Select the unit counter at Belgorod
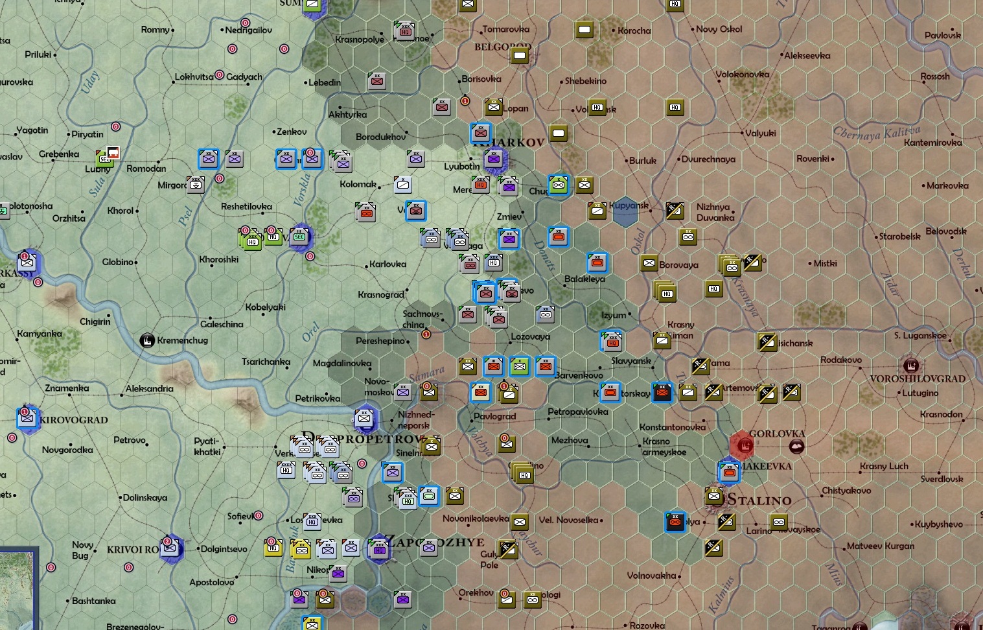Image resolution: width=983 pixels, height=630 pixels. click(519, 56)
